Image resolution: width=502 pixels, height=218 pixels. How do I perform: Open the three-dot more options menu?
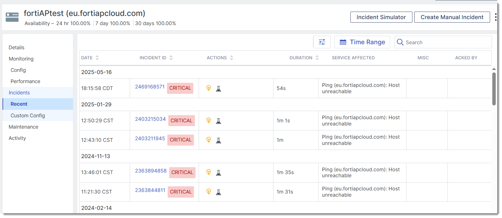495,17
